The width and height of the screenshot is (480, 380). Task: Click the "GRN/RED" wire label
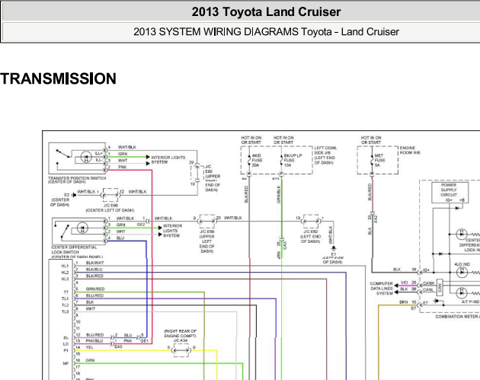pyautogui.click(x=95, y=289)
